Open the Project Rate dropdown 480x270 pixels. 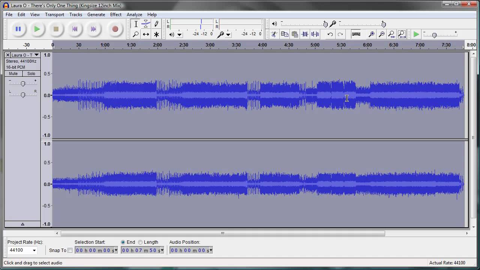tap(34, 250)
